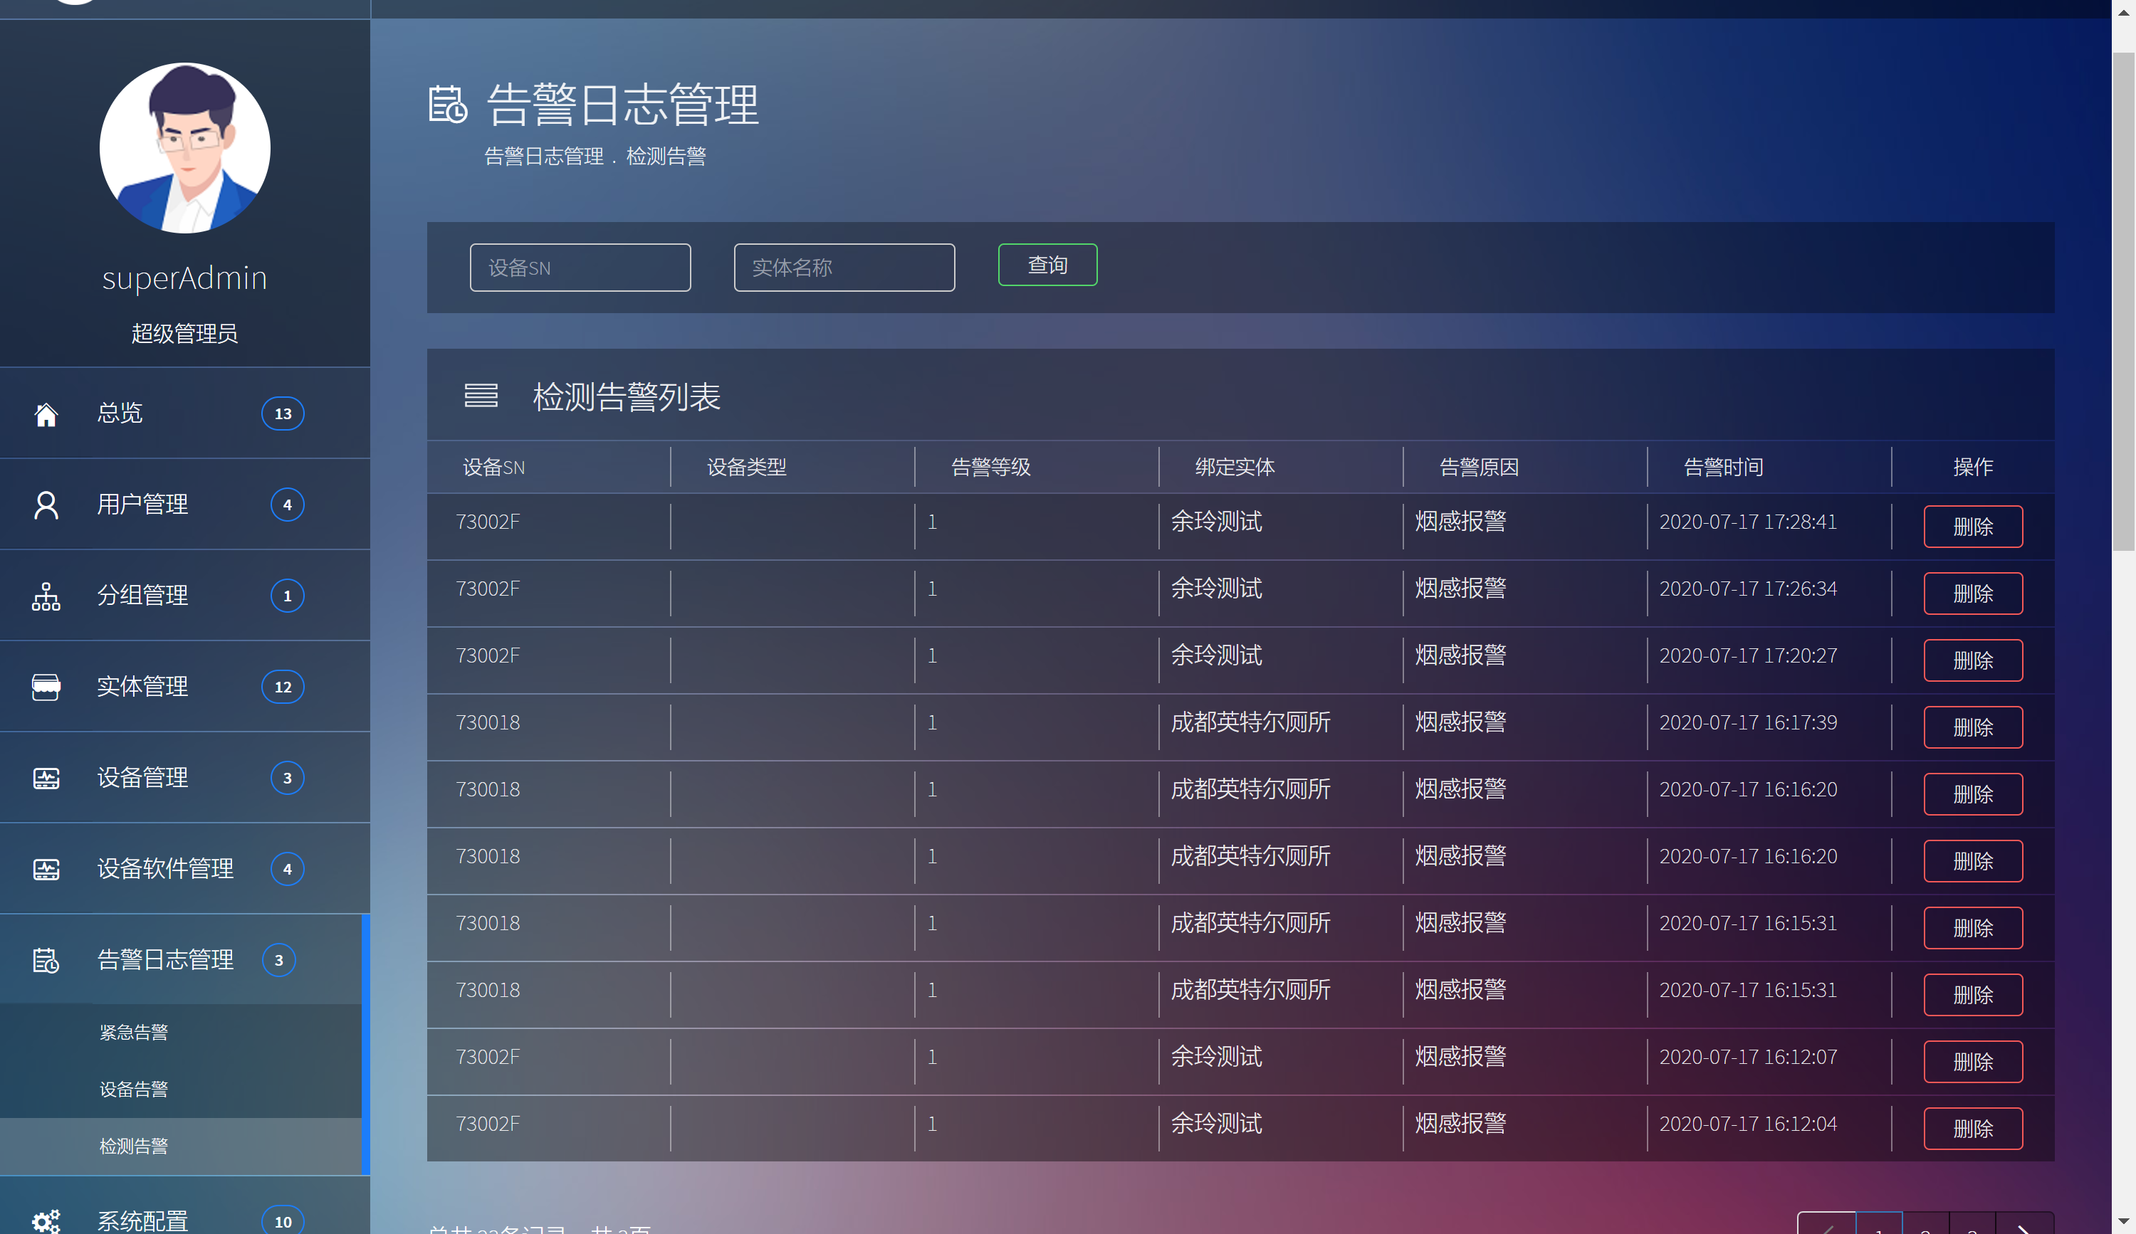
Task: Delete the alarm logged at 16:17:39
Action: point(1972,727)
